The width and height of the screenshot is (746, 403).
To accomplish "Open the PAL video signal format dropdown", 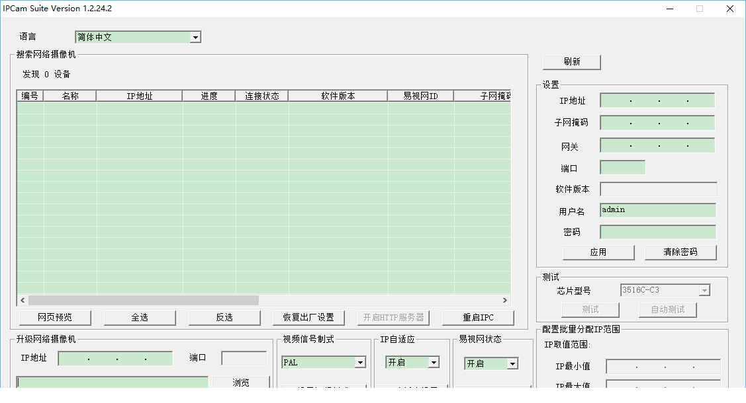I will click(361, 362).
